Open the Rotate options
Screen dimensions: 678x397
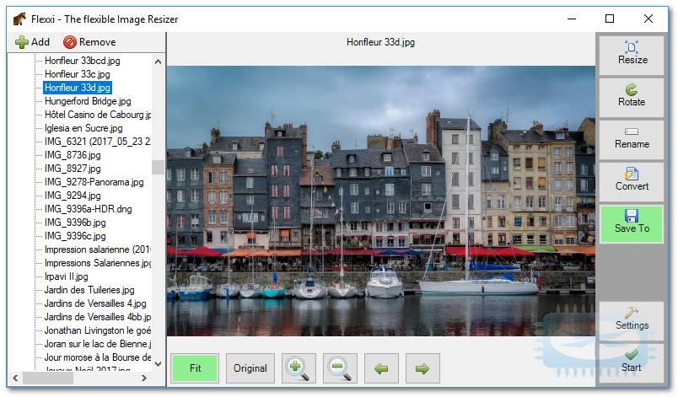pos(632,97)
